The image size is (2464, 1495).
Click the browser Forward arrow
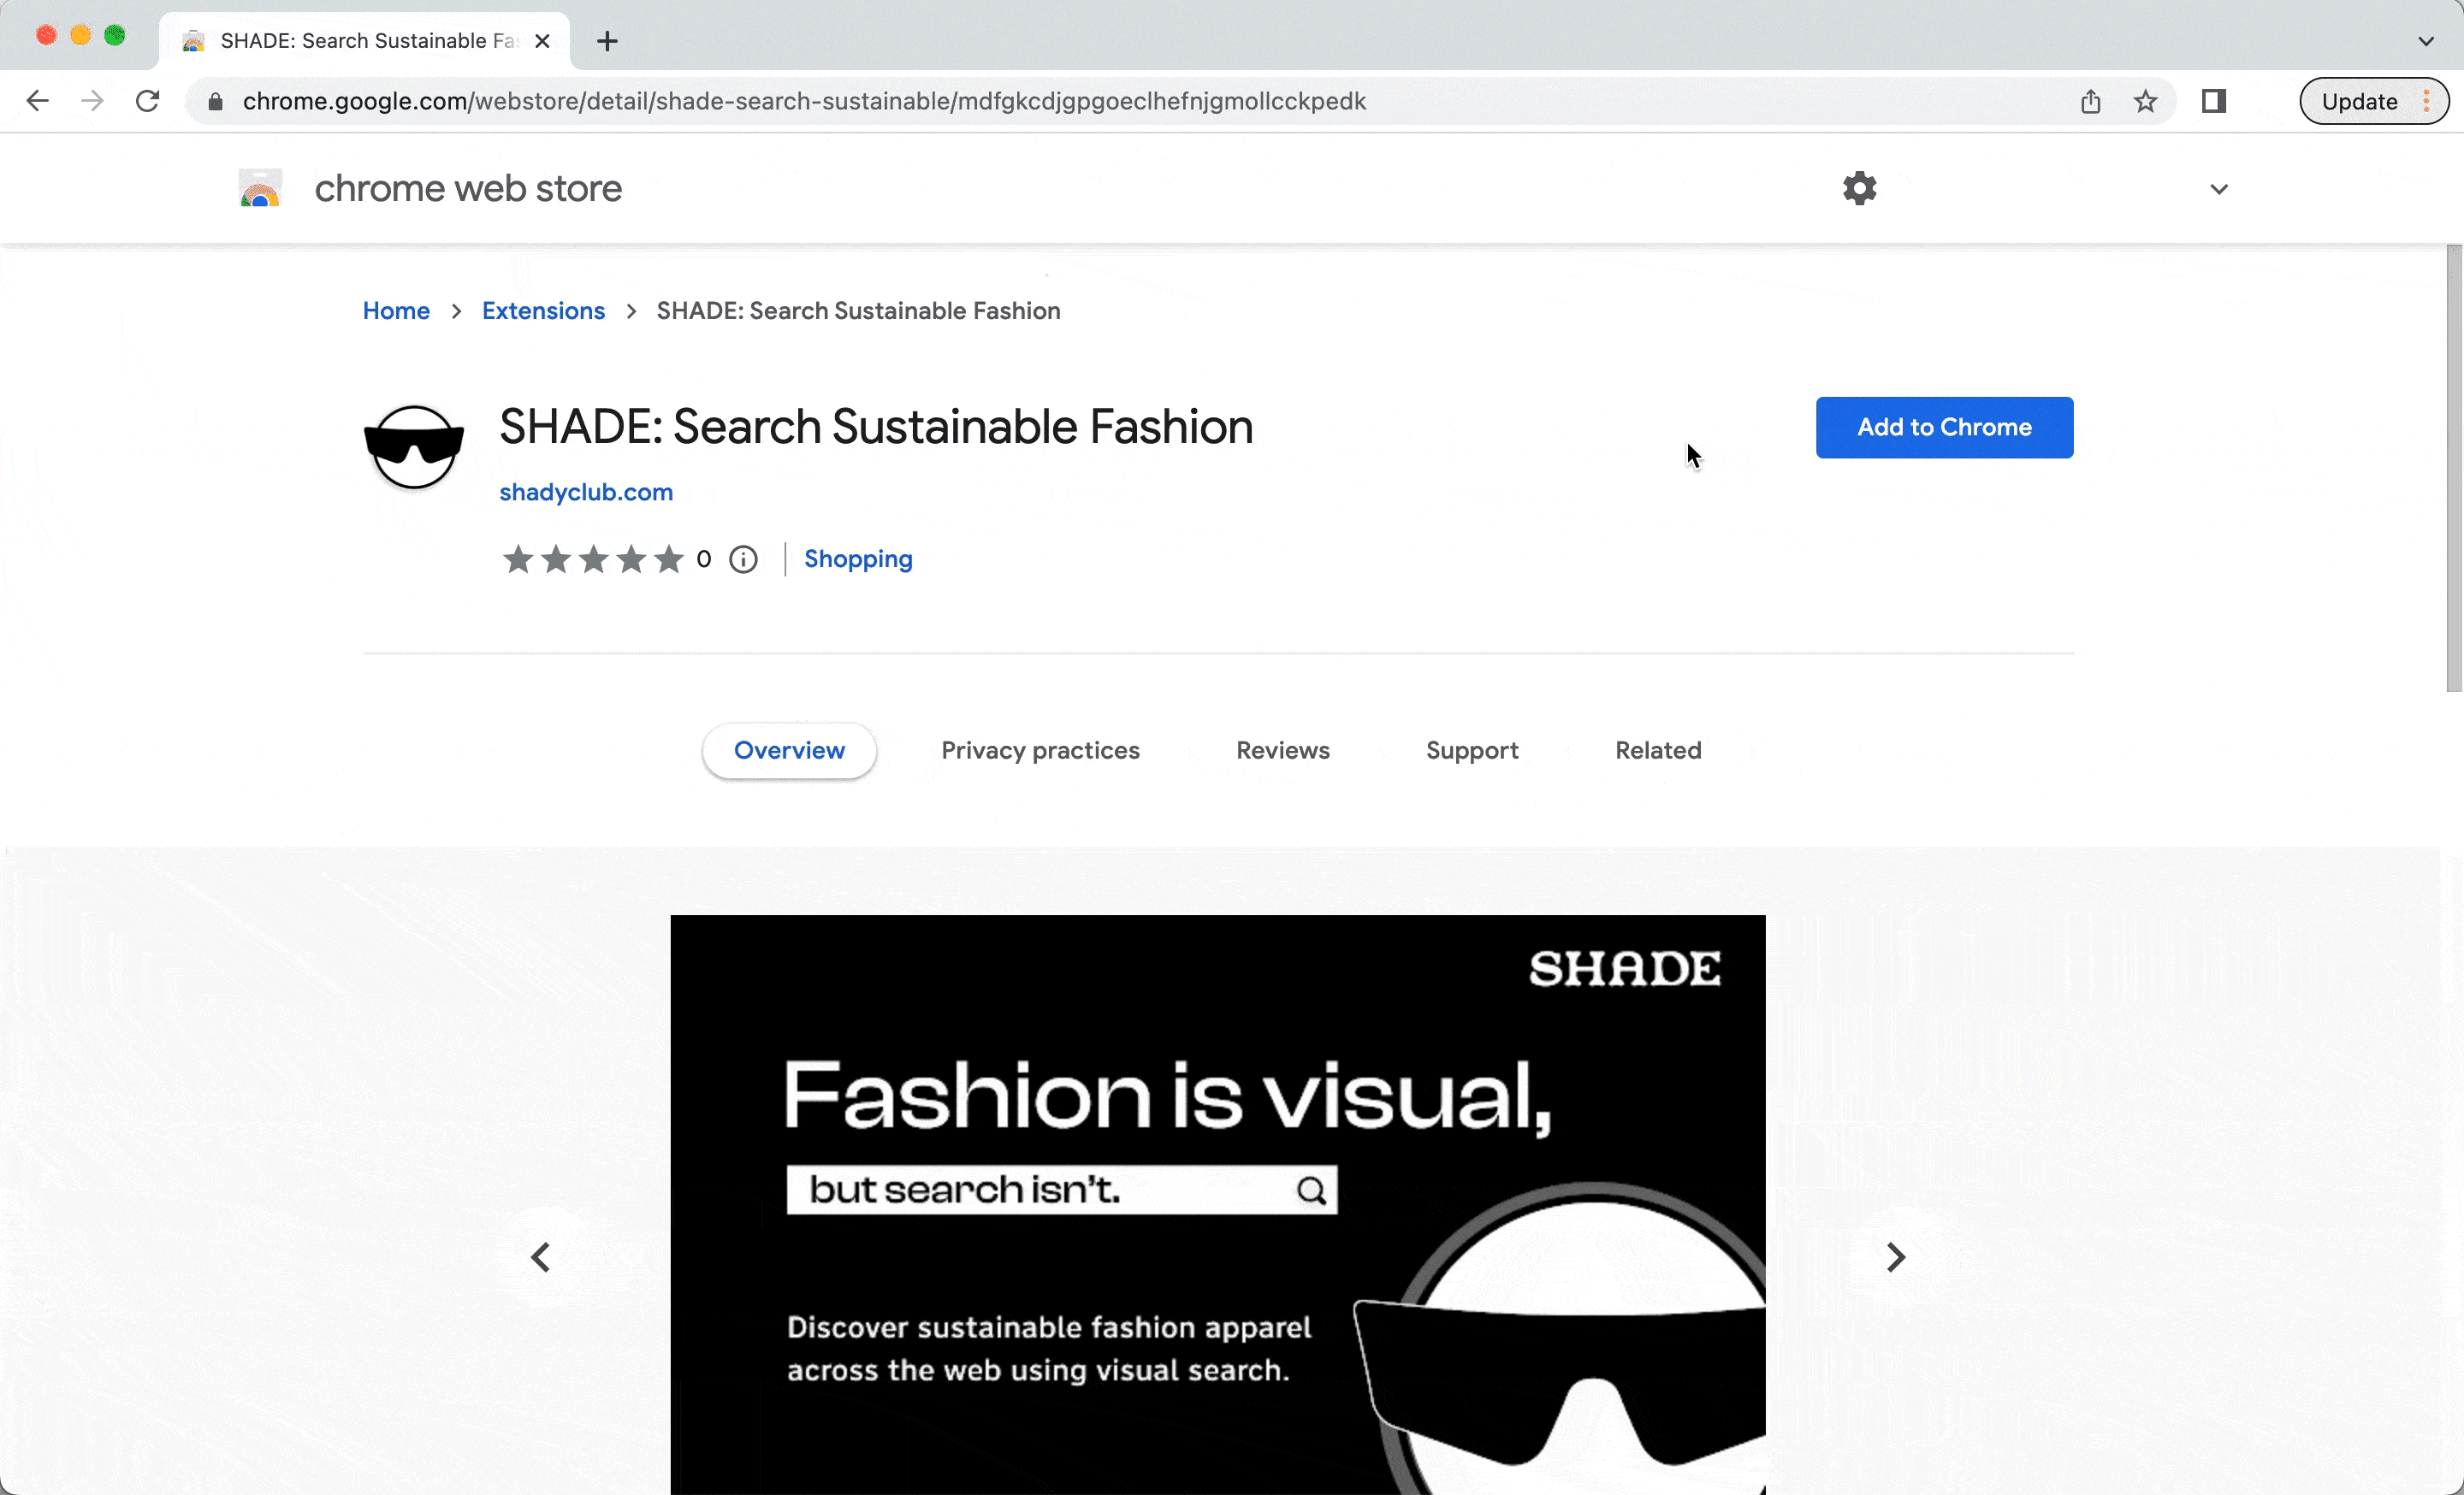click(92, 101)
